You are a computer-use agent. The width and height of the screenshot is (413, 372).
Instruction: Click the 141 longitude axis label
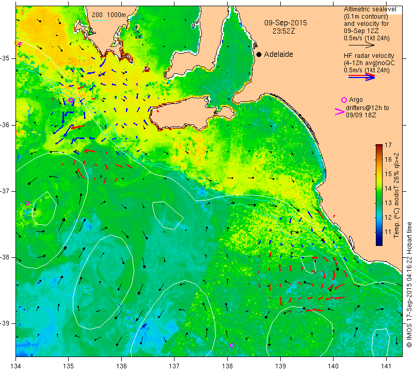[386, 366]
